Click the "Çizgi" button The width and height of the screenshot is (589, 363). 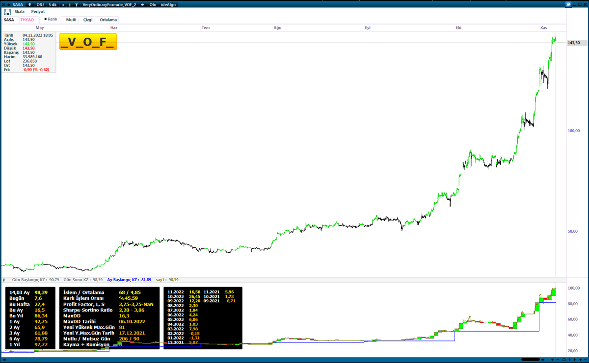pyautogui.click(x=87, y=20)
